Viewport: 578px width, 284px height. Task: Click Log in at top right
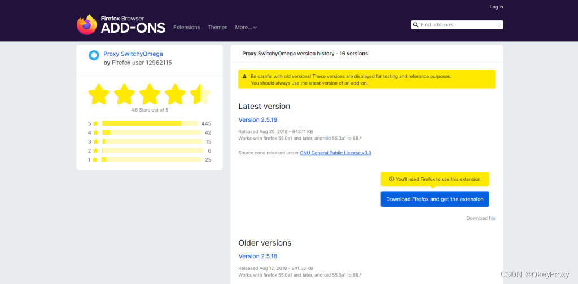tap(496, 7)
